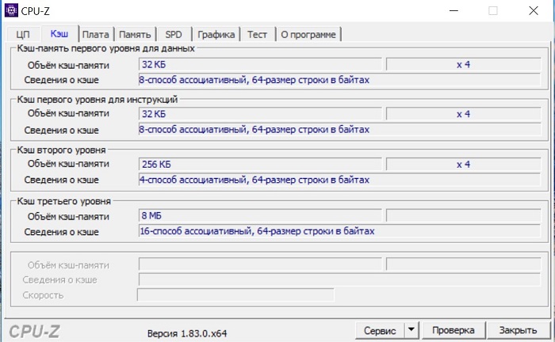Viewport: 555px width, 342px height.
Task: Switch to the ЦП tab
Action: (23, 34)
